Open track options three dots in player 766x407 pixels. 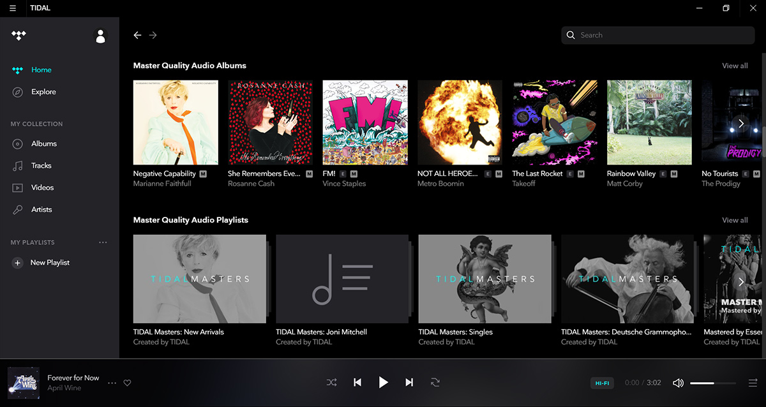coord(112,383)
